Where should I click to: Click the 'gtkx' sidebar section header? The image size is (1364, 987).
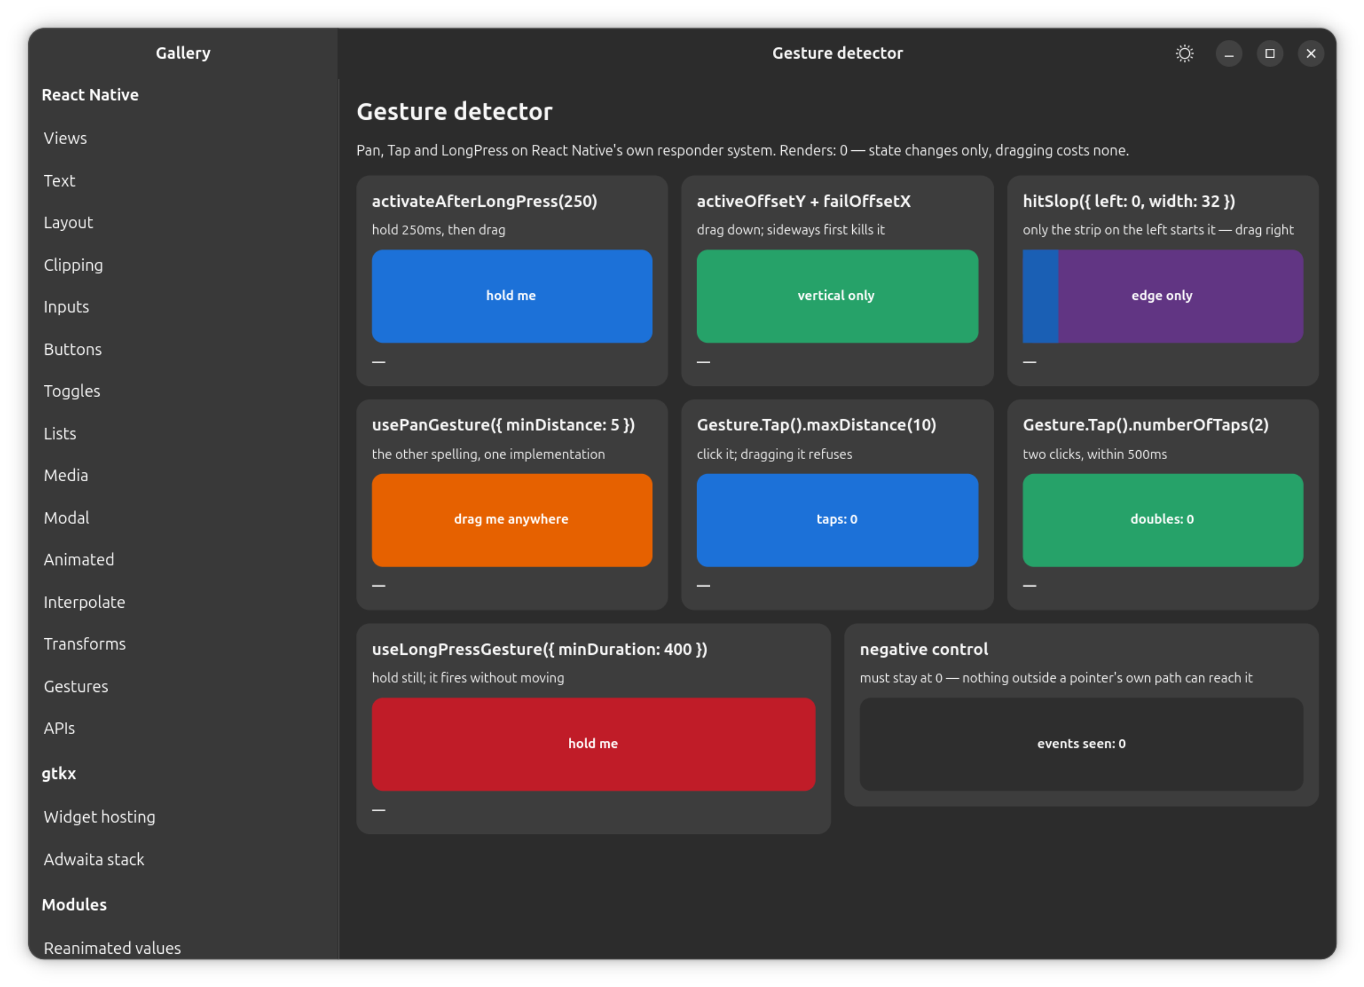59,774
